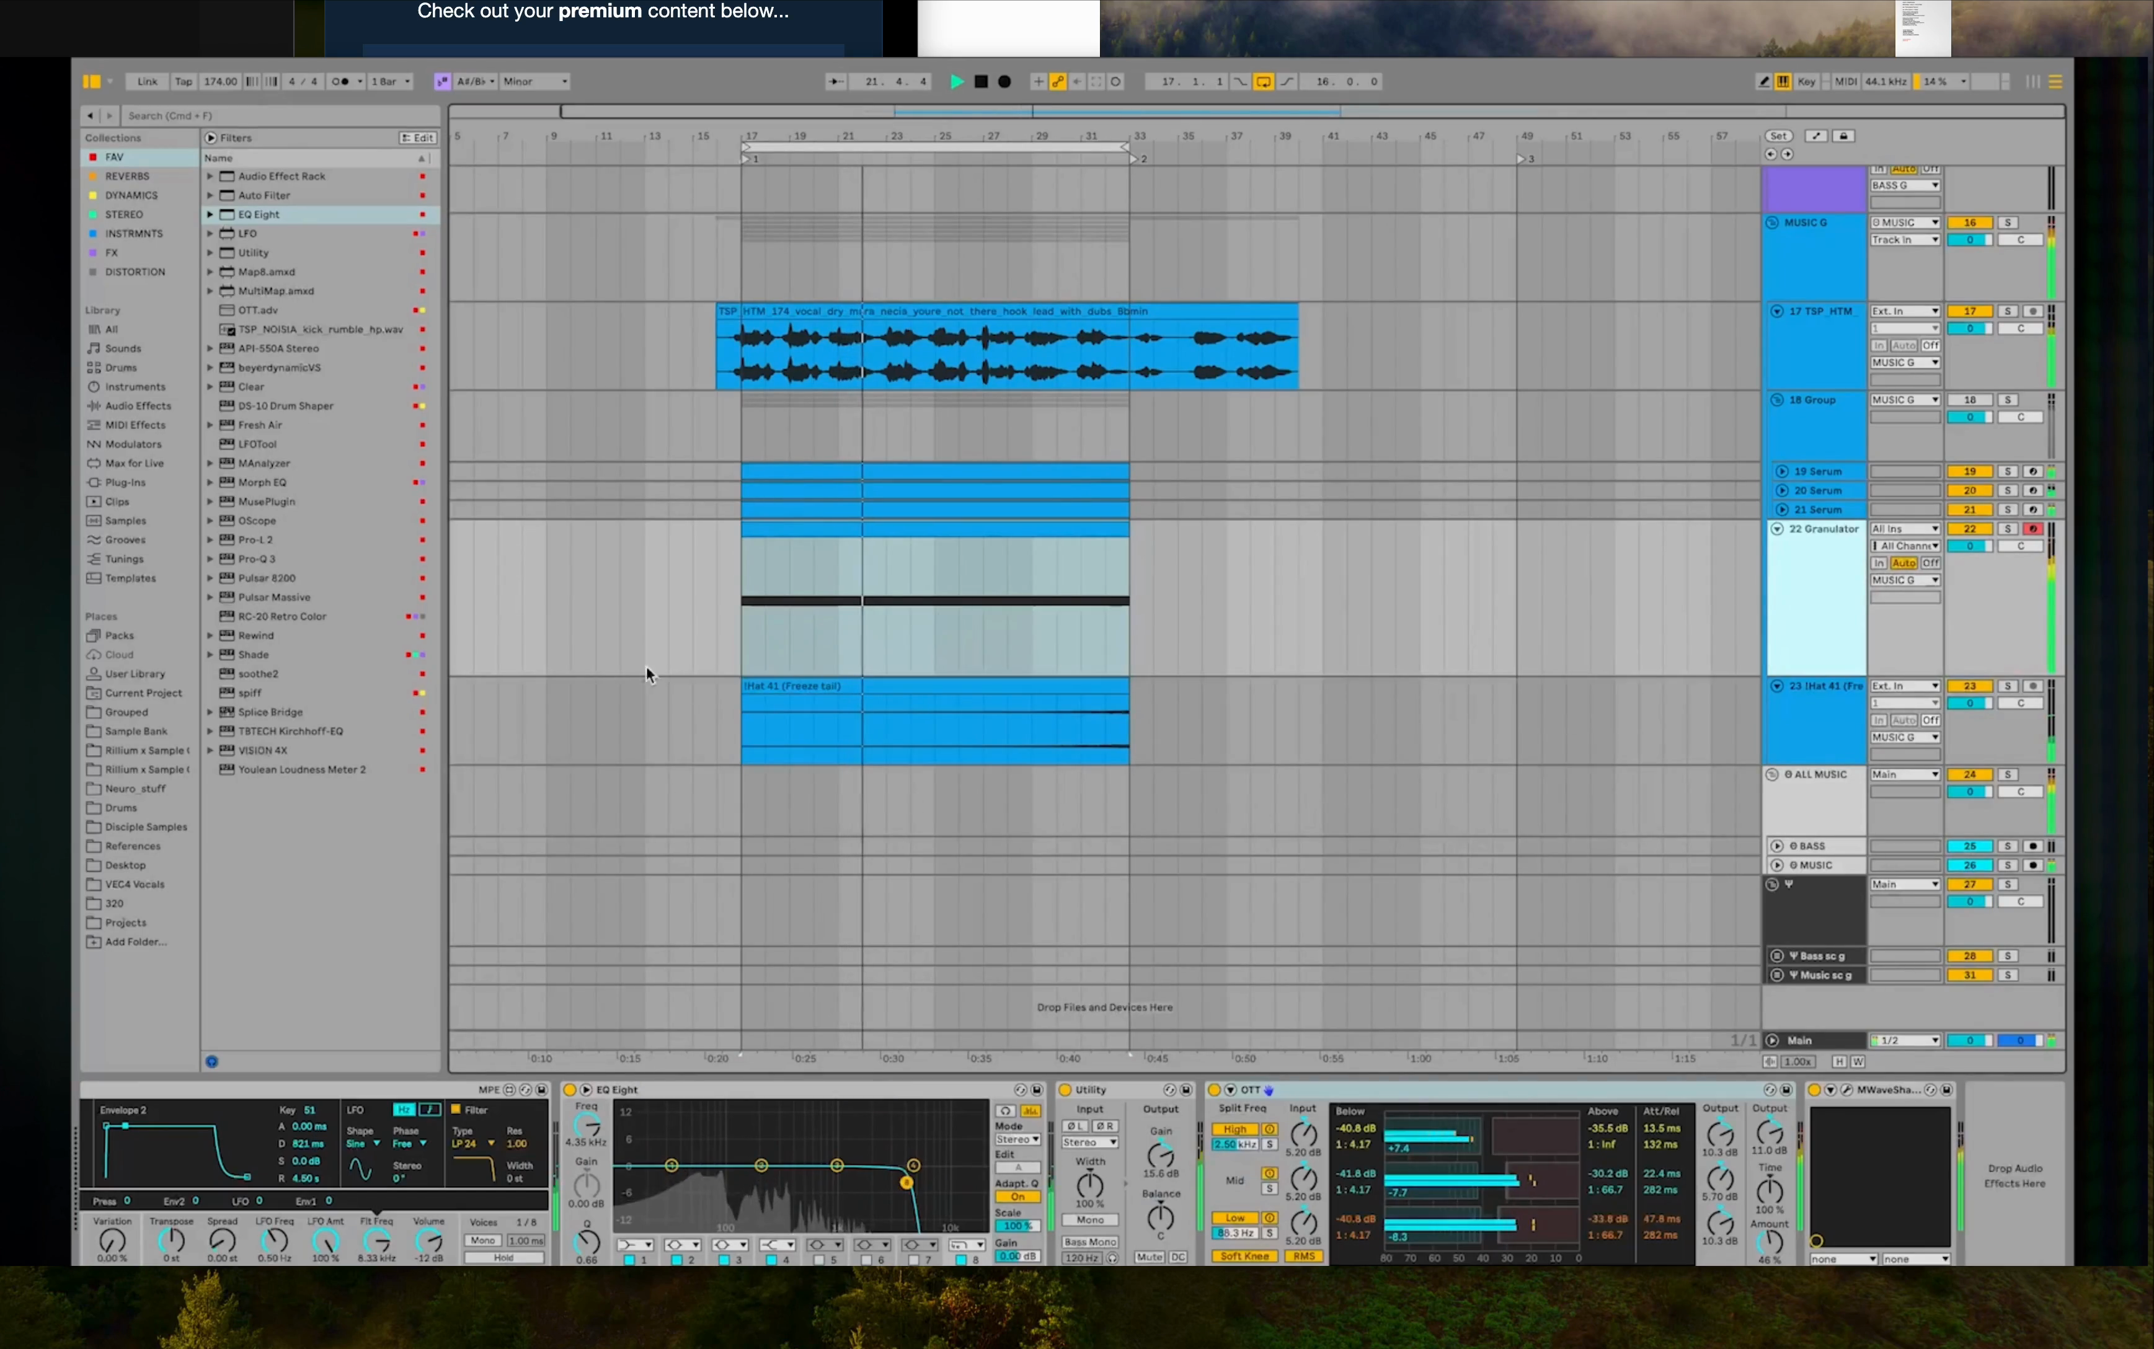2154x1349 pixels.
Task: Click the Hot-Swap icon on Utility device
Action: point(1170,1089)
